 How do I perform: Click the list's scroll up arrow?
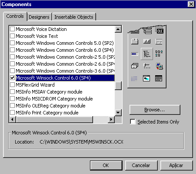pyautogui.click(x=118, y=29)
